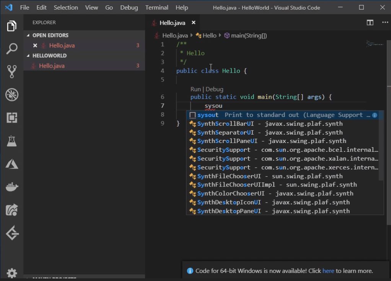
Task: Open the Explorer view in activity bar
Action: 12,26
